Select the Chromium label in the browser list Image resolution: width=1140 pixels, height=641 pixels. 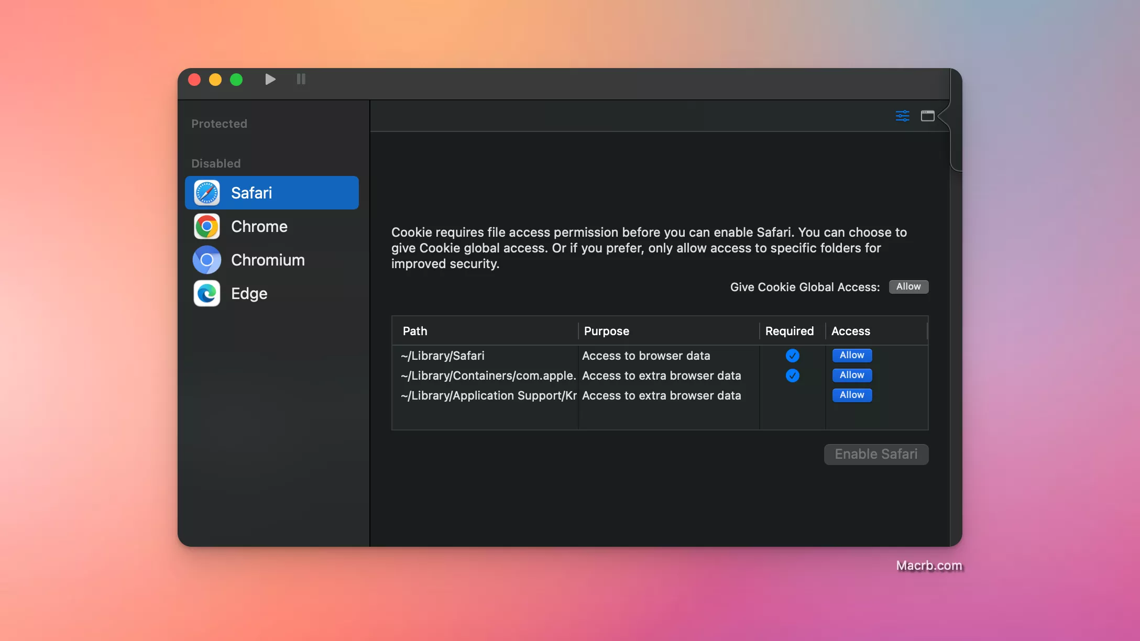coord(268,260)
